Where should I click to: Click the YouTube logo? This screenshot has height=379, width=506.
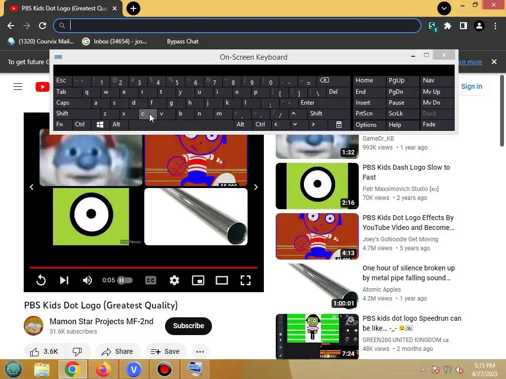pyautogui.click(x=42, y=86)
